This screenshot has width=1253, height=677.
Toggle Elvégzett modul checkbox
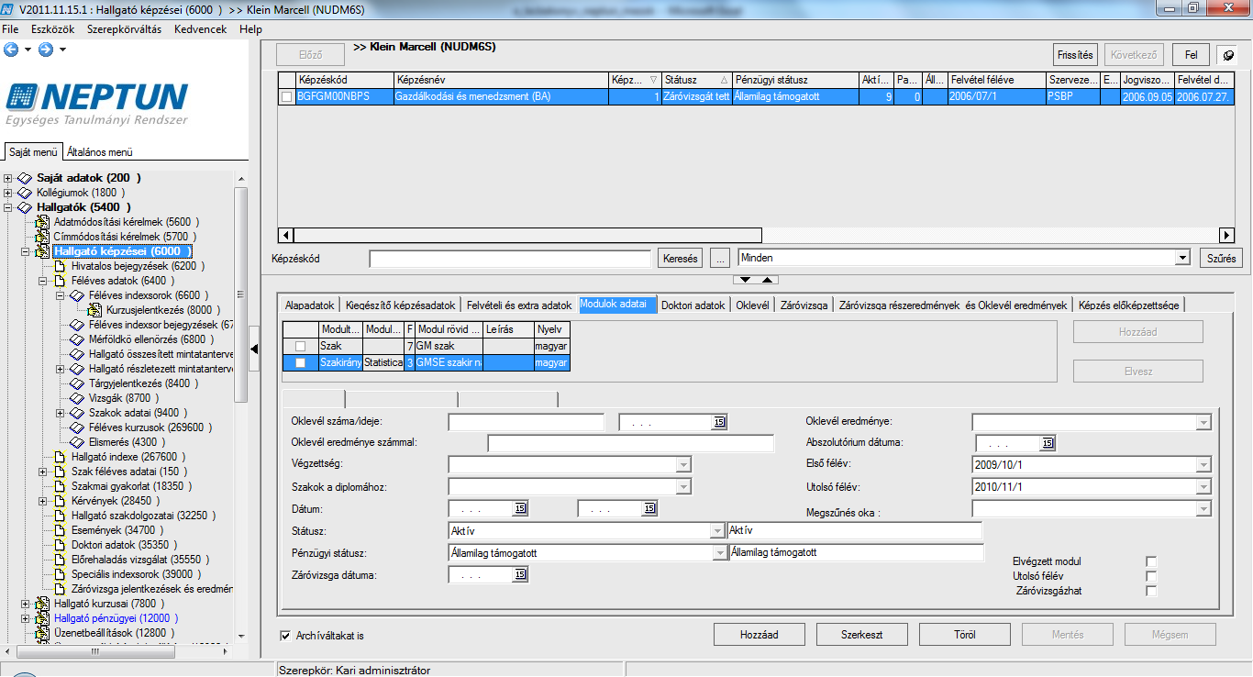(1152, 561)
